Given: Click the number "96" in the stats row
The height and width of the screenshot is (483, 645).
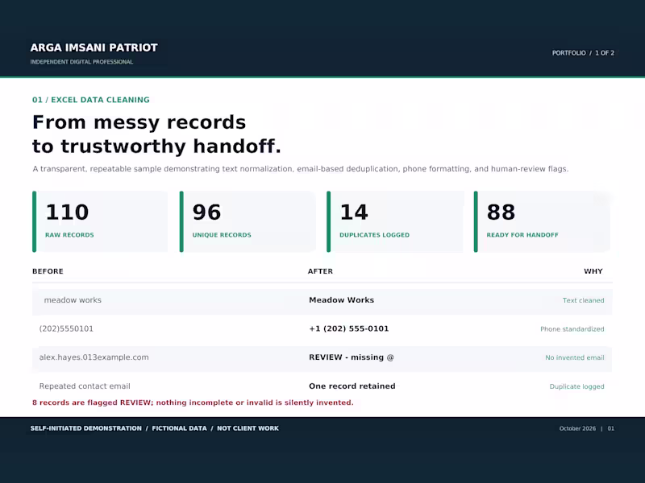Looking at the screenshot, I should (x=206, y=212).
